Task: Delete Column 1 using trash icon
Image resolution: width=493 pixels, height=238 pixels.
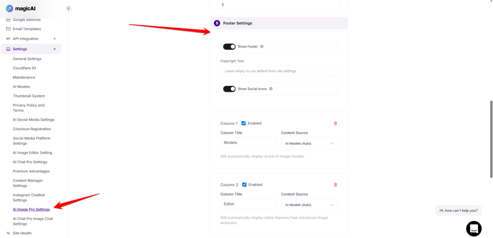Action: tap(336, 123)
